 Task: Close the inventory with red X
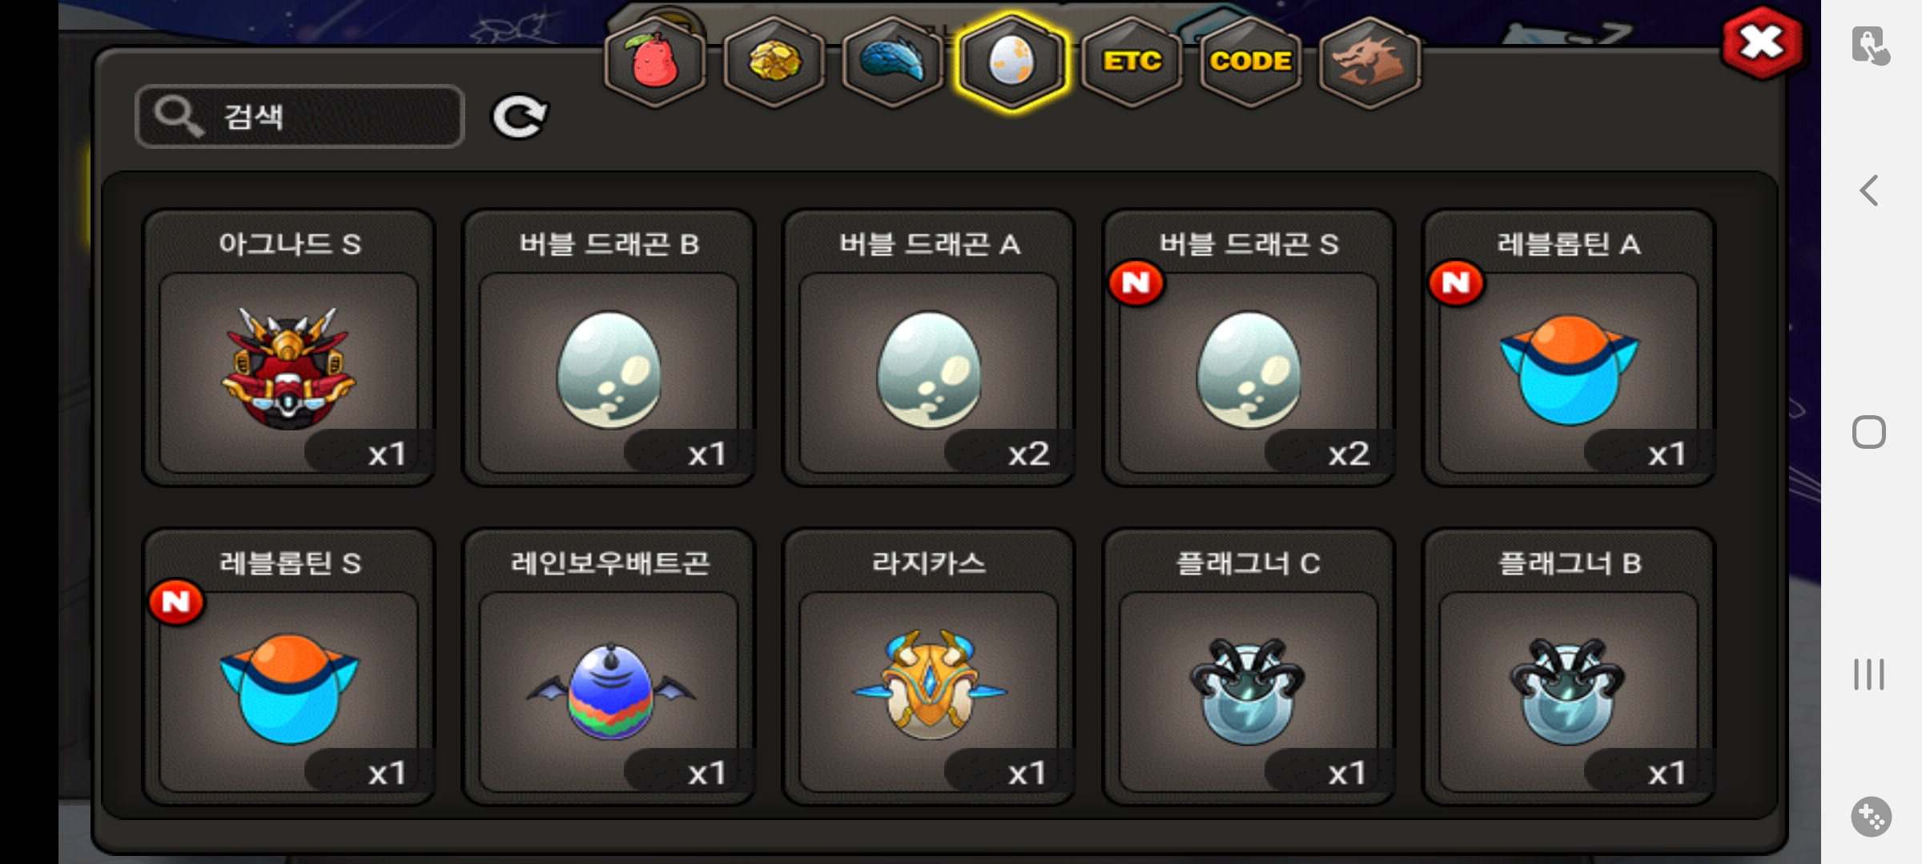pyautogui.click(x=1762, y=43)
